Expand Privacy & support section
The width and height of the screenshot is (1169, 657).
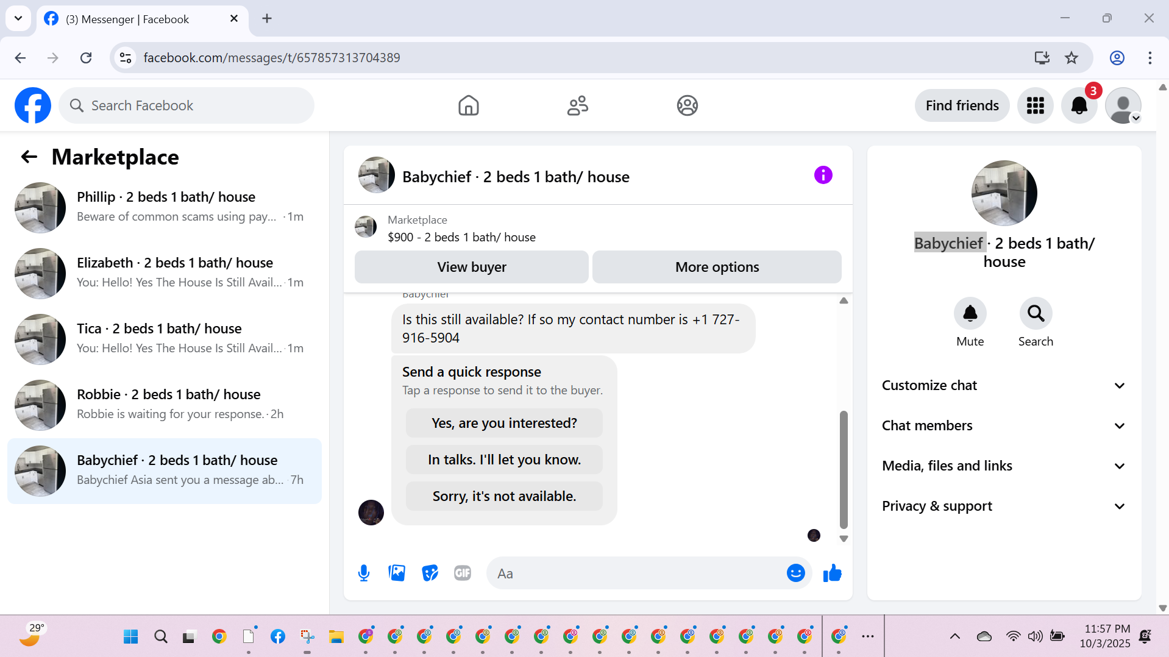tap(1004, 506)
